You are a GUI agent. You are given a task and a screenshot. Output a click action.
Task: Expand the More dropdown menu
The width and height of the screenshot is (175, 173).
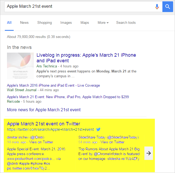(x=103, y=22)
